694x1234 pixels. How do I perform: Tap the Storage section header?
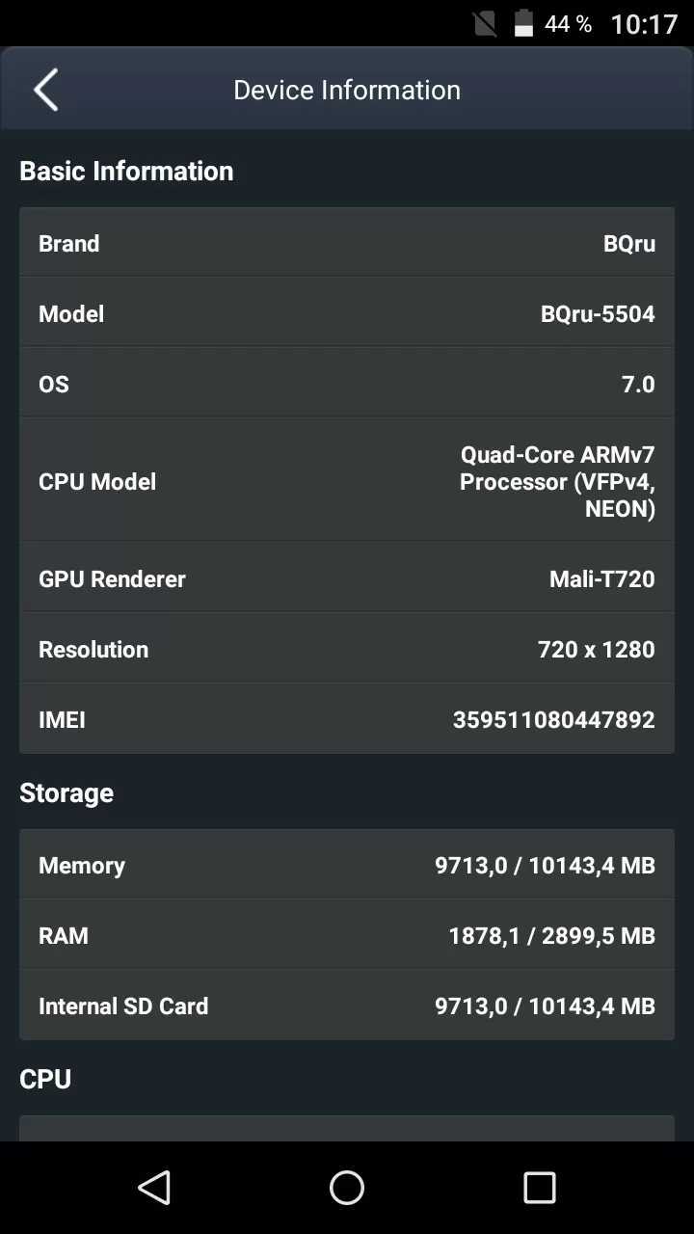(67, 792)
